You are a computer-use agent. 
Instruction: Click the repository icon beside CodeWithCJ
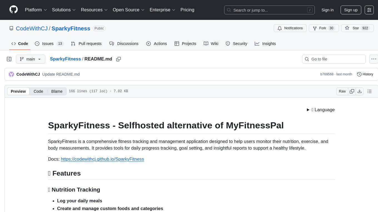tap(11, 28)
